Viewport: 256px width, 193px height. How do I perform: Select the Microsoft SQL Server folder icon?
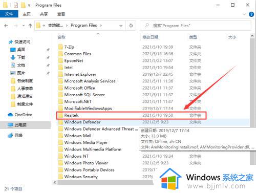60,95
